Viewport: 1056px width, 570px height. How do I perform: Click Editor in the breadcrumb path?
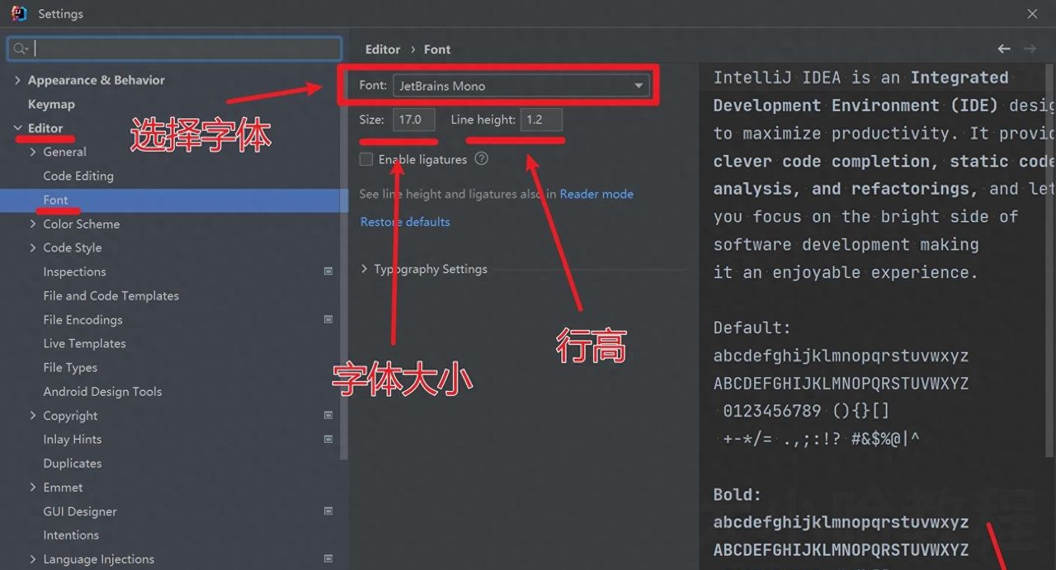[x=383, y=49]
